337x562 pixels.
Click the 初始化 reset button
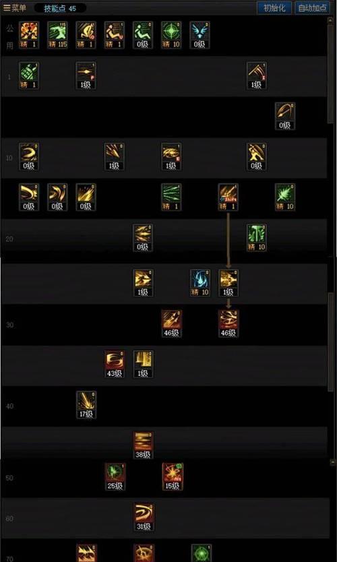click(274, 8)
